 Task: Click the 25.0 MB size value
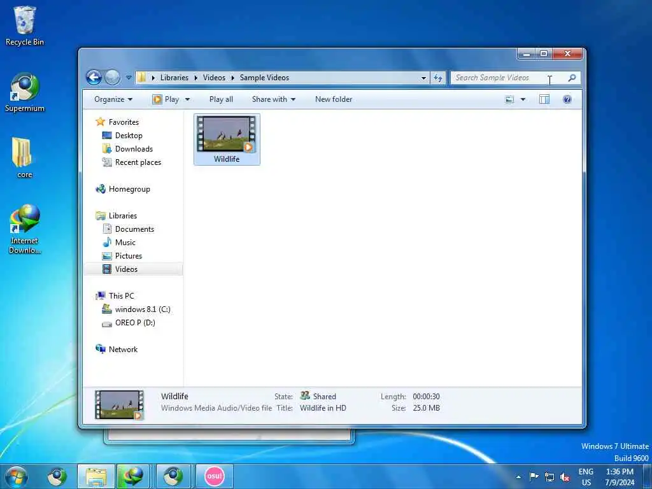point(426,408)
